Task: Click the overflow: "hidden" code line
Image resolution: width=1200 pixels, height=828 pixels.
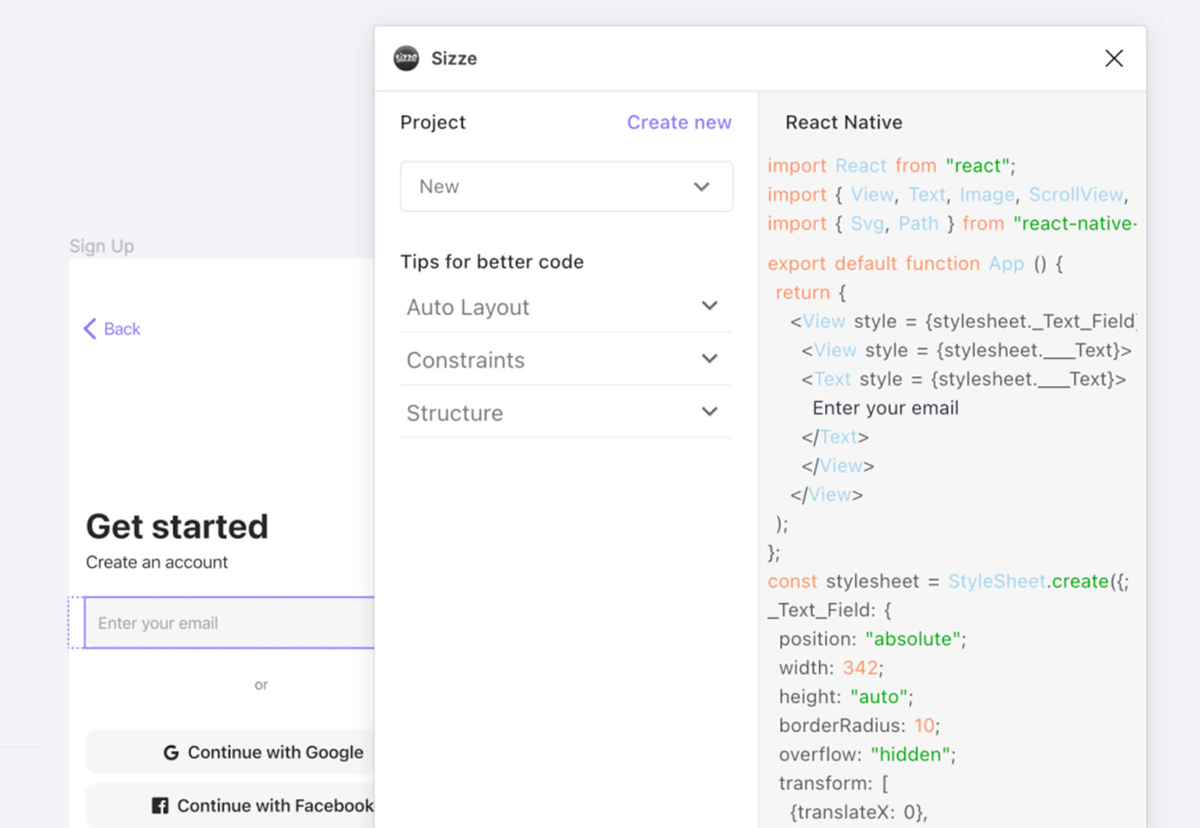Action: click(x=867, y=754)
